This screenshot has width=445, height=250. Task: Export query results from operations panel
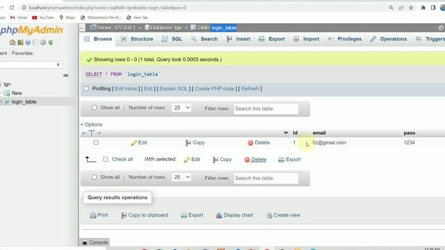(x=192, y=215)
